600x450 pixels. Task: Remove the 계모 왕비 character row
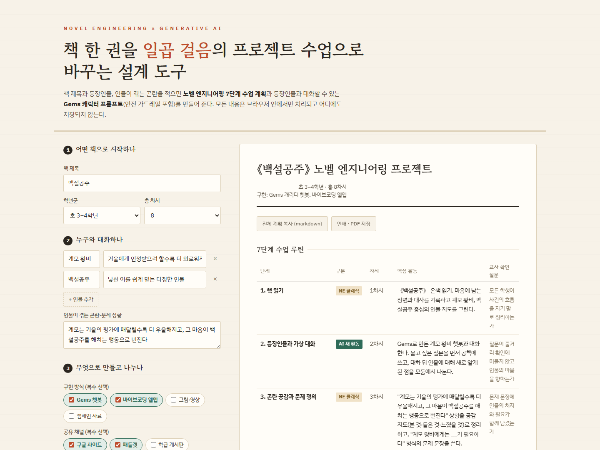point(215,259)
